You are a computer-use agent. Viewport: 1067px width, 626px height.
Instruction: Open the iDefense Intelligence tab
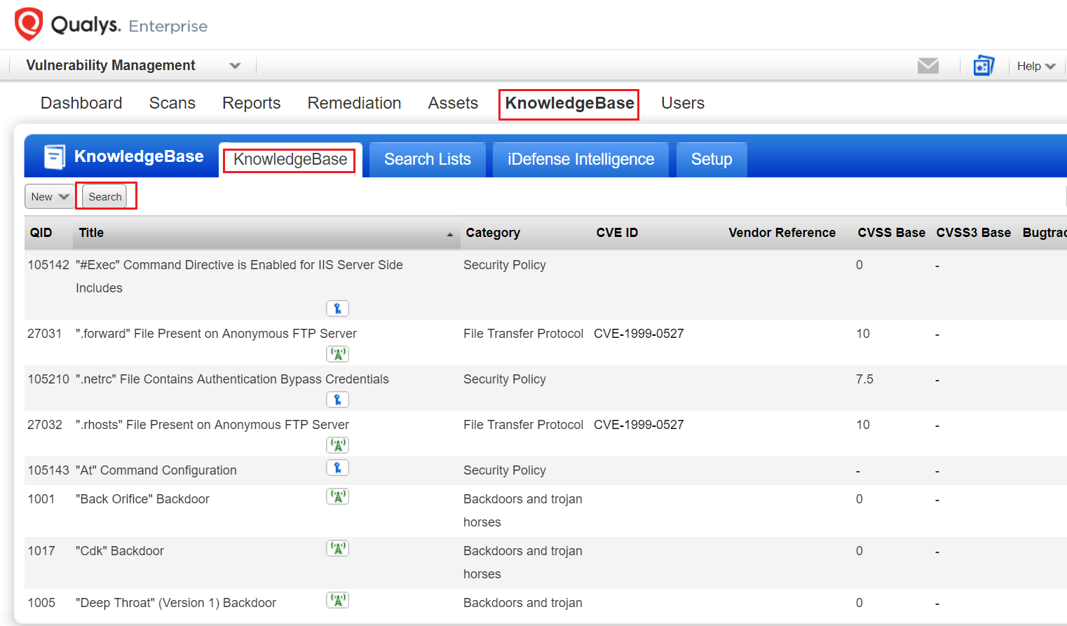[580, 159]
